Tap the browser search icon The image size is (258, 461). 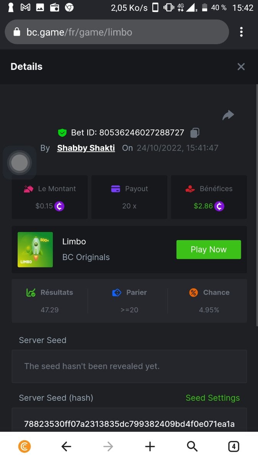pyautogui.click(x=192, y=446)
